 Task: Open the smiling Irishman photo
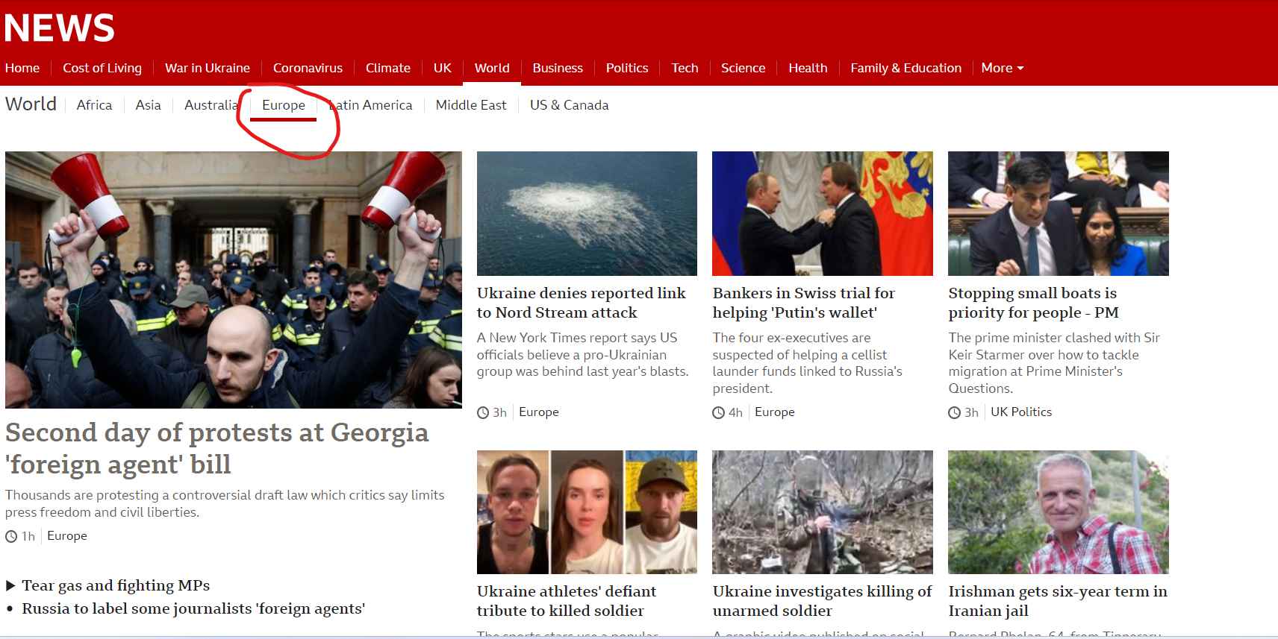pyautogui.click(x=1059, y=512)
